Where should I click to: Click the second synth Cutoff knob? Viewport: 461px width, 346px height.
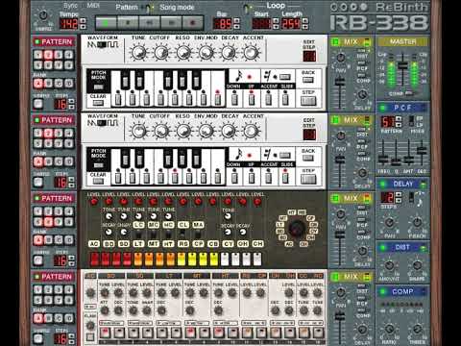click(x=161, y=131)
